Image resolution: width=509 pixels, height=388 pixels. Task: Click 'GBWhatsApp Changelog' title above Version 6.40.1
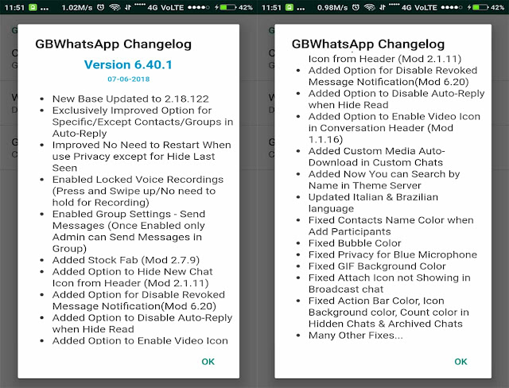click(x=113, y=44)
